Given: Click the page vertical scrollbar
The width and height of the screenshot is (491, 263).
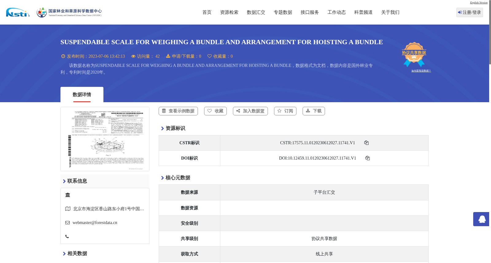Looking at the screenshot, I should [x=490, y=32].
